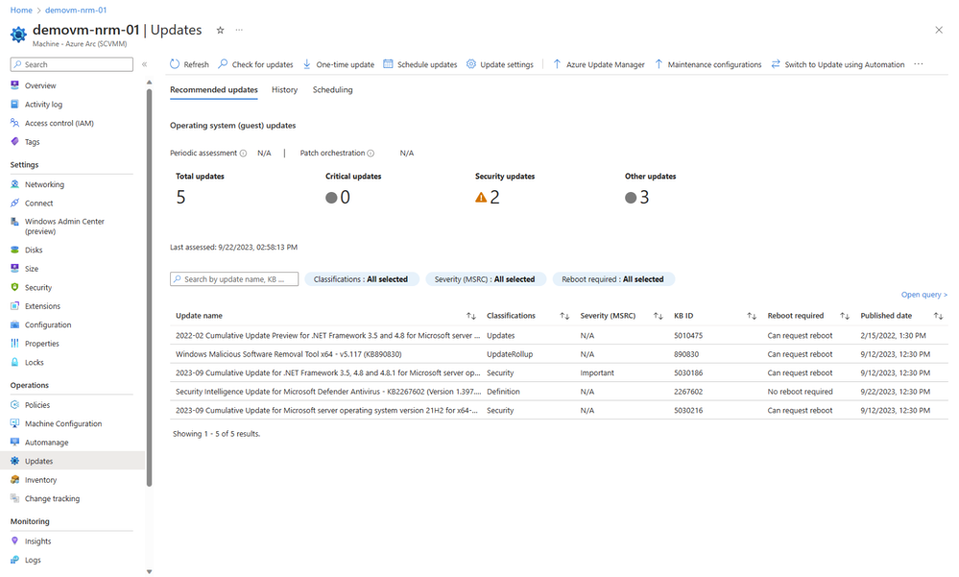Click Switch to Update using Automation
The image size is (959, 577).
tap(844, 64)
